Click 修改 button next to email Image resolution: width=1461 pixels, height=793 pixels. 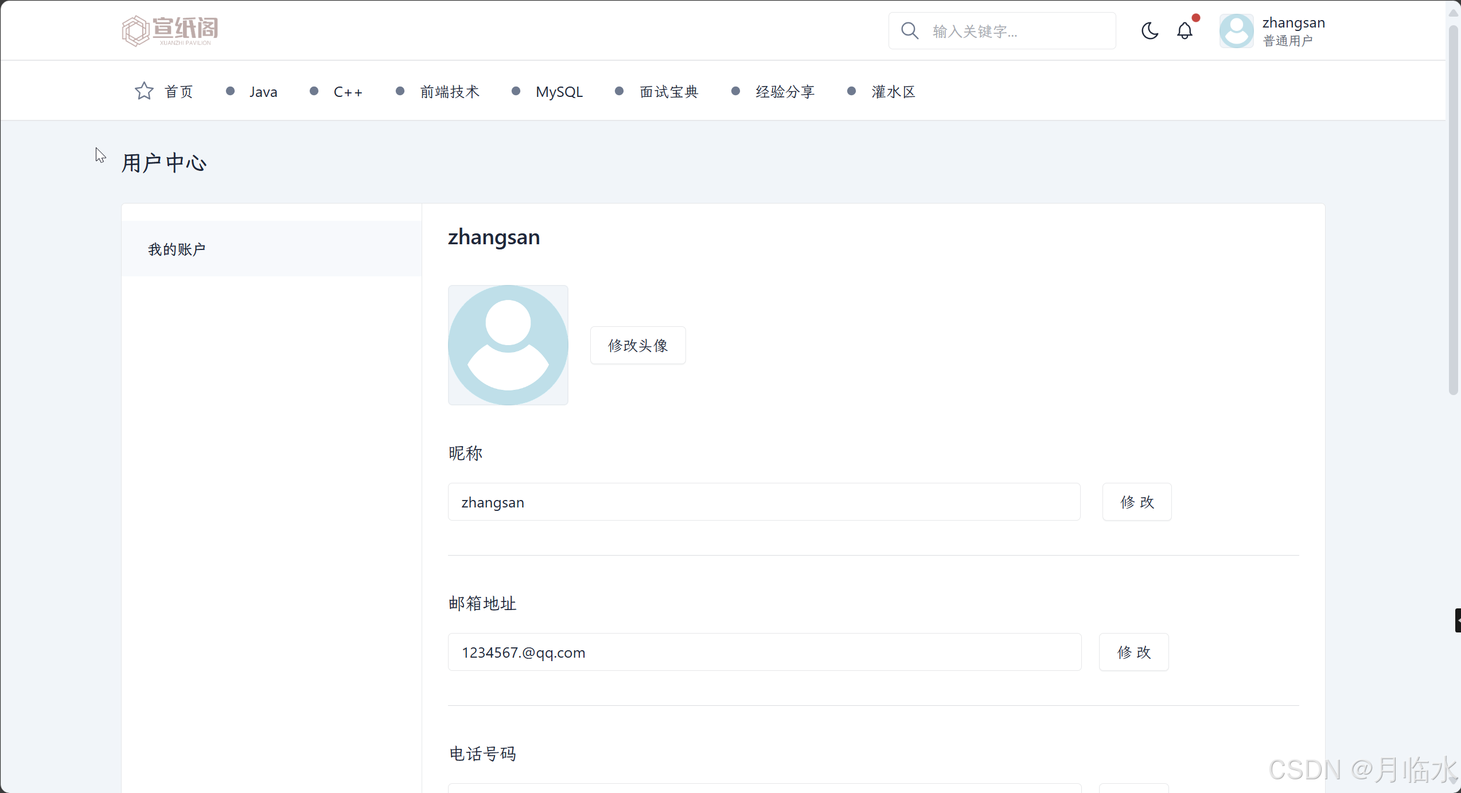coord(1133,652)
